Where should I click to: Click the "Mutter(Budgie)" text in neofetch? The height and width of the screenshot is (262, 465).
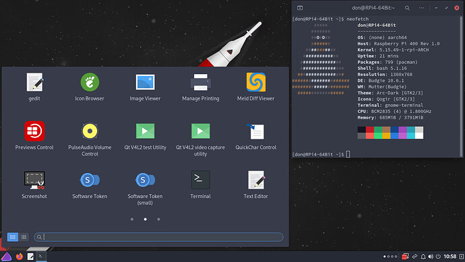(387, 87)
